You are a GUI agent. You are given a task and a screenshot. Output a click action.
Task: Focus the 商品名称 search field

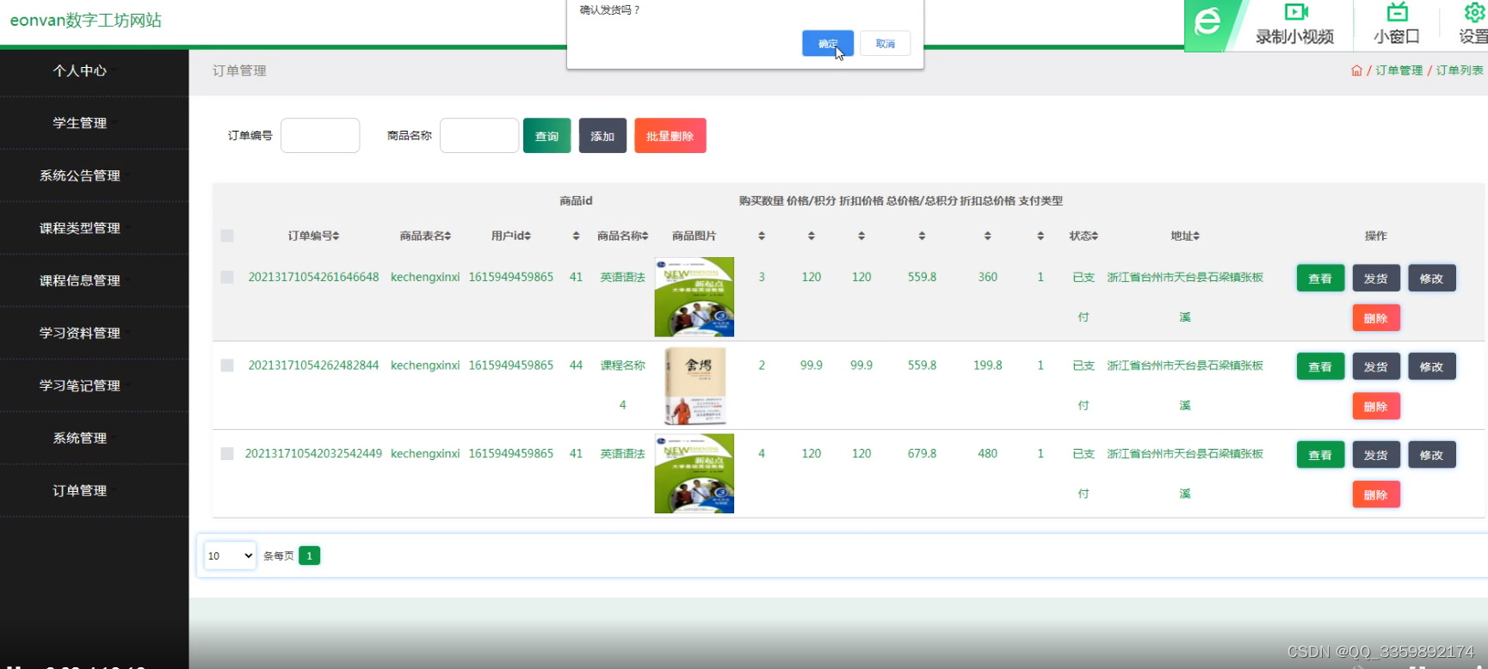coord(479,136)
